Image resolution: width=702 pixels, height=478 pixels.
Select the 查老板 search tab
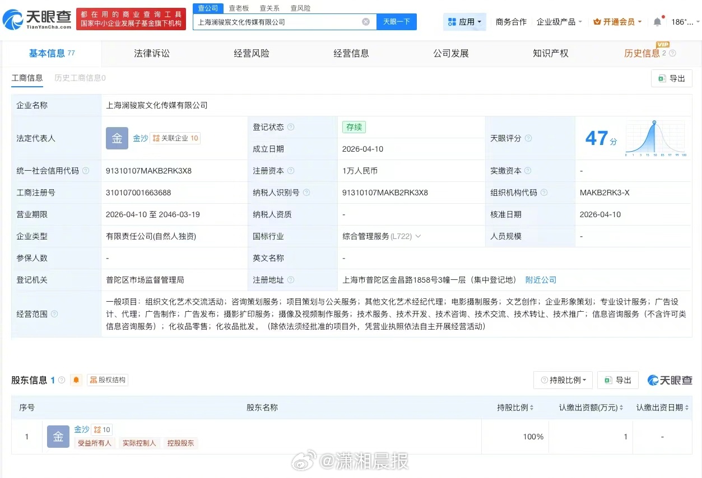[x=240, y=8]
